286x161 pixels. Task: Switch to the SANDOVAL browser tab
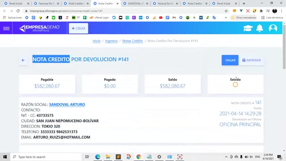point(135,4)
